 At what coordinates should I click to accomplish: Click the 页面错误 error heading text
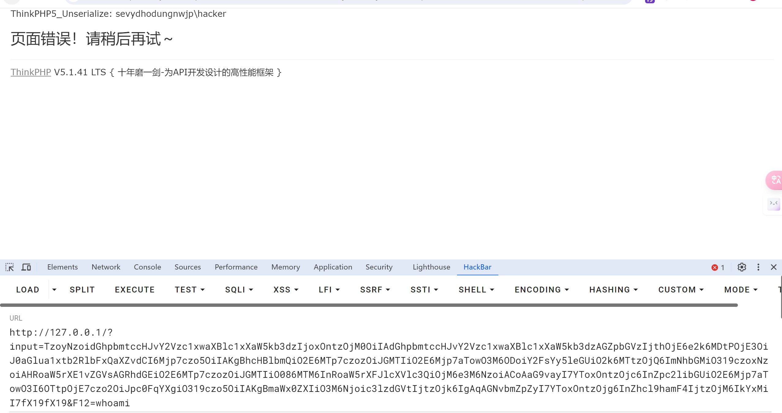(92, 39)
